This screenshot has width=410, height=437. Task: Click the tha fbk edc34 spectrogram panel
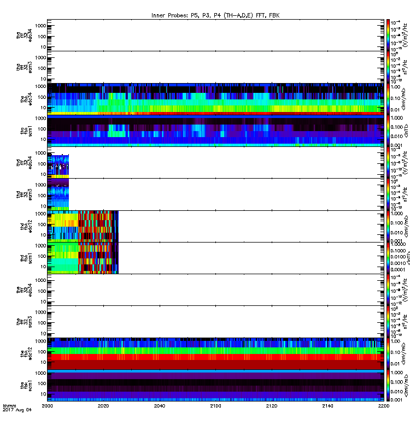(215, 99)
